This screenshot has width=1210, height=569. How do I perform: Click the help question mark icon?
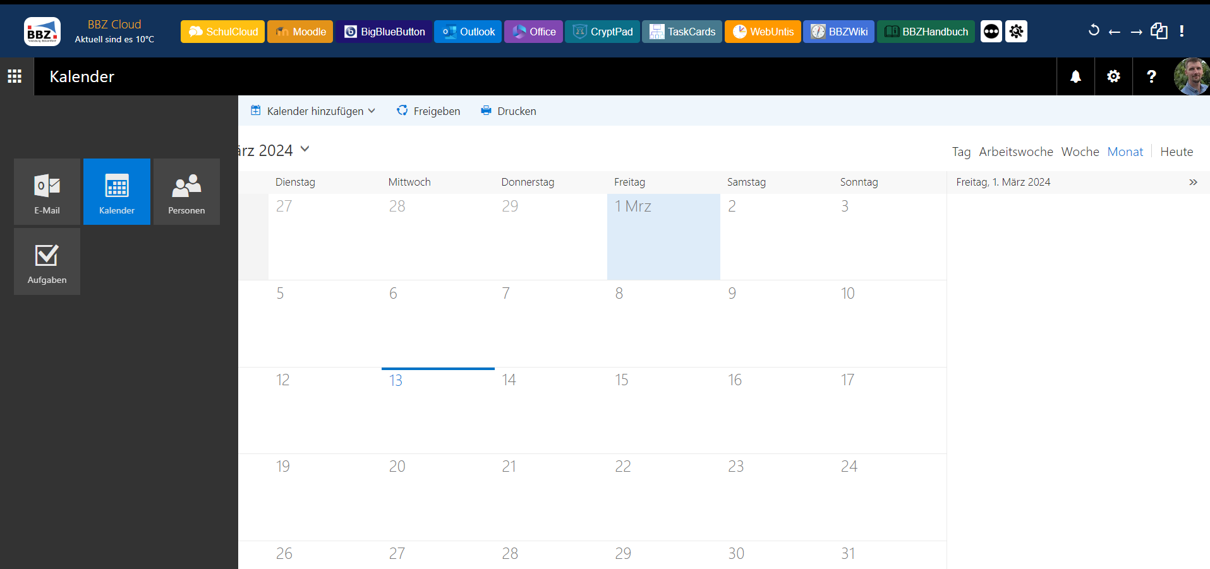click(x=1151, y=76)
